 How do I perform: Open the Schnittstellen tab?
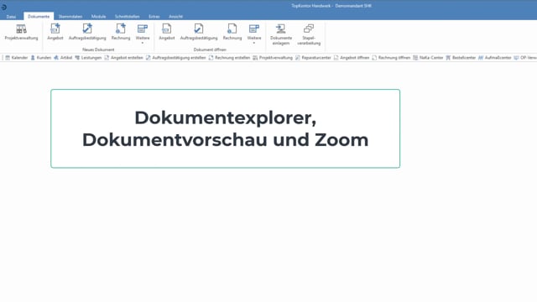pyautogui.click(x=127, y=17)
